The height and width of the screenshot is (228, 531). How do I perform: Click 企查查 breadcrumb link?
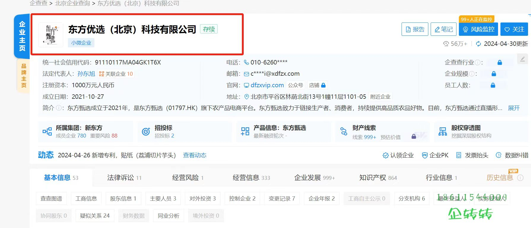(38, 3)
